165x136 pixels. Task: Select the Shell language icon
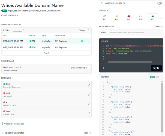click(x=104, y=16)
